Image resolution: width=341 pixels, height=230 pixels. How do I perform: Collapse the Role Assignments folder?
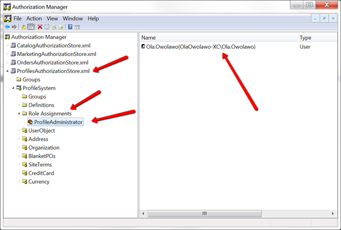point(19,113)
